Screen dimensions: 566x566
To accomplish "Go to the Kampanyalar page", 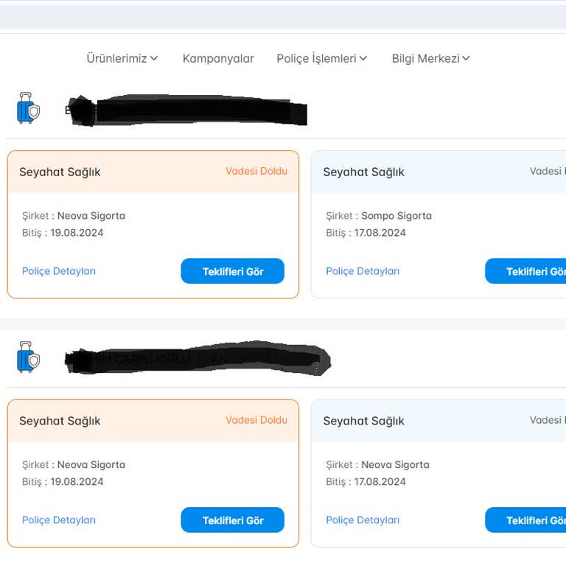I will pos(218,58).
